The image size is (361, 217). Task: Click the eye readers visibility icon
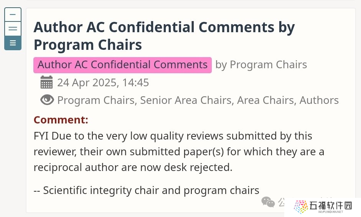point(47,100)
